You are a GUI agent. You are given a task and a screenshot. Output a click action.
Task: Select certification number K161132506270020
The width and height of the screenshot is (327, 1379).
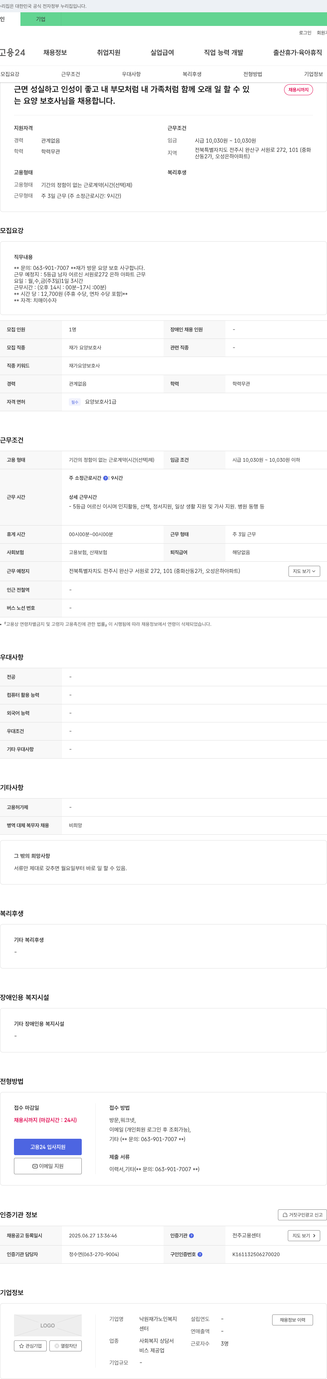point(256,1254)
